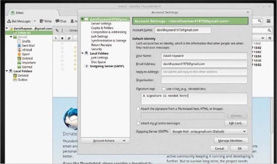
Task: Click the Manage Identities button
Action: pyautogui.click(x=231, y=141)
